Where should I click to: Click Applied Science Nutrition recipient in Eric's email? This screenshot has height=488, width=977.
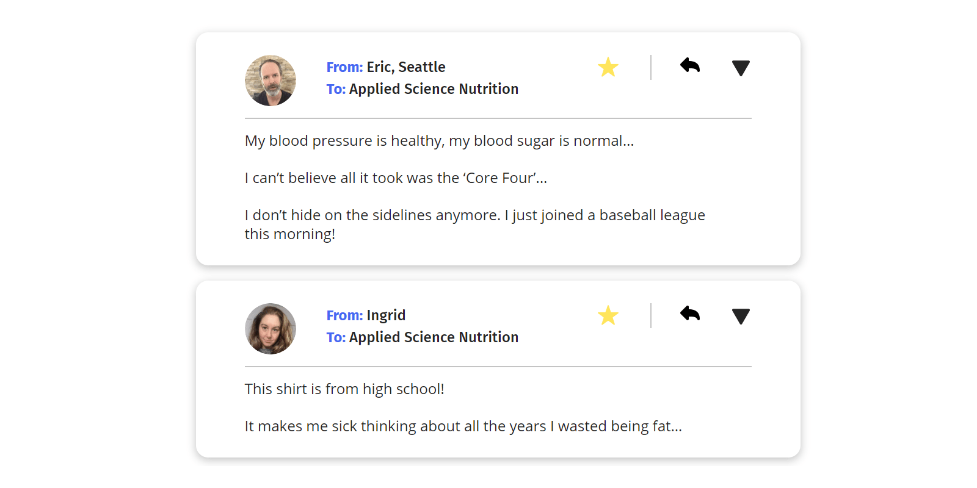[x=434, y=89]
